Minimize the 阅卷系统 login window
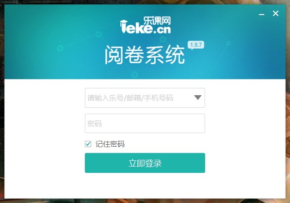Image resolution: width=290 pixels, height=203 pixels. coord(261,14)
